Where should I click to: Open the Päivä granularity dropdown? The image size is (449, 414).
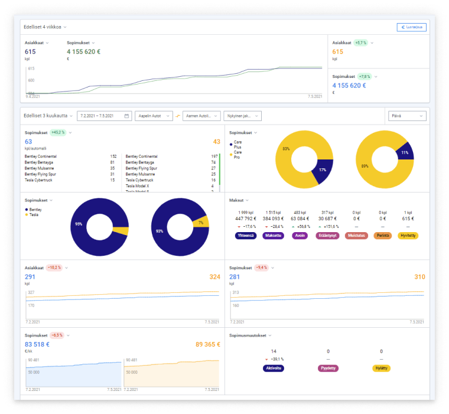click(407, 116)
